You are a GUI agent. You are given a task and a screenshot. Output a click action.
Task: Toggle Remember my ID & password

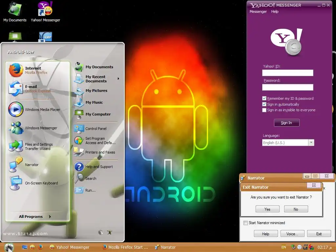point(264,98)
